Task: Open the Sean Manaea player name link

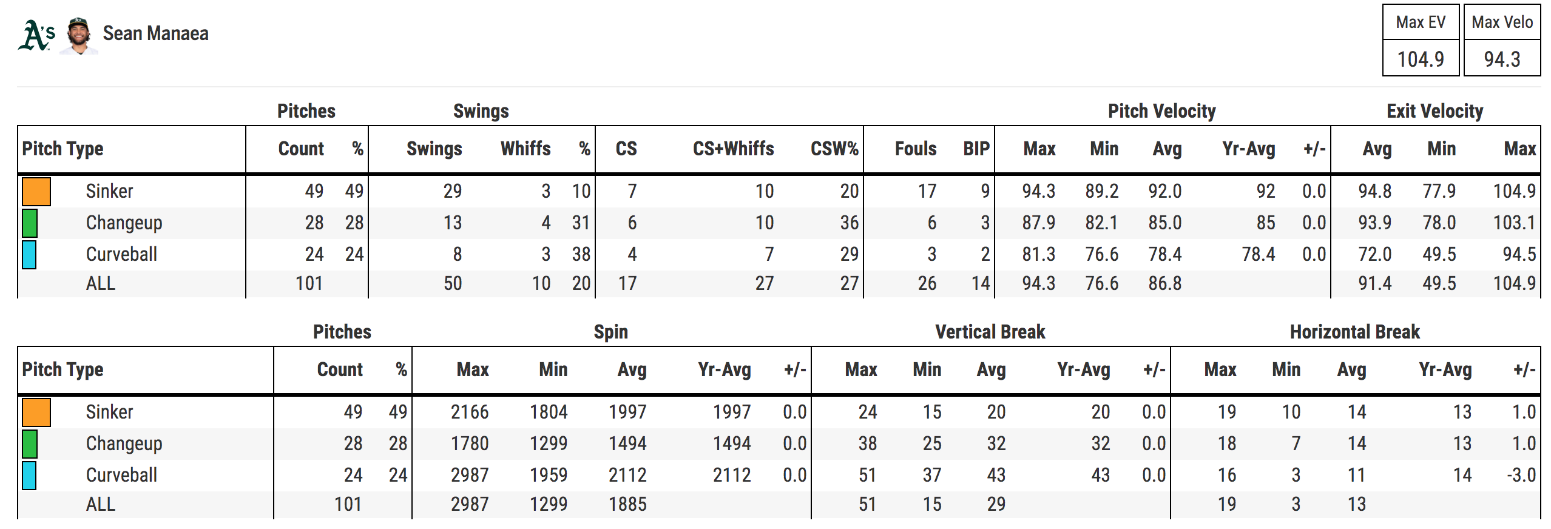Action: [155, 33]
